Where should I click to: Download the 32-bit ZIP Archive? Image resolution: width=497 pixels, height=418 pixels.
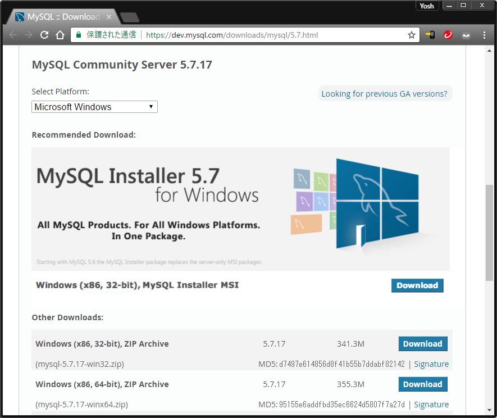[x=422, y=344]
